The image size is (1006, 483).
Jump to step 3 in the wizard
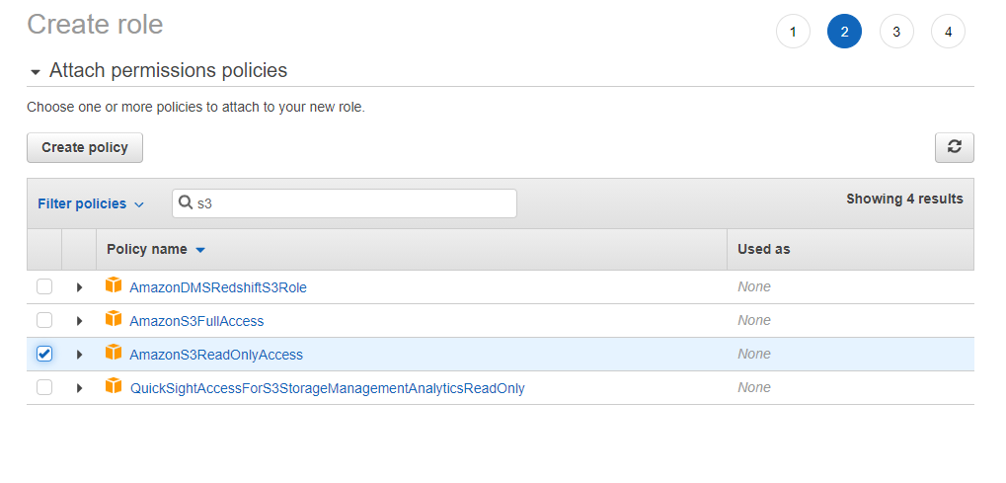pos(896,32)
